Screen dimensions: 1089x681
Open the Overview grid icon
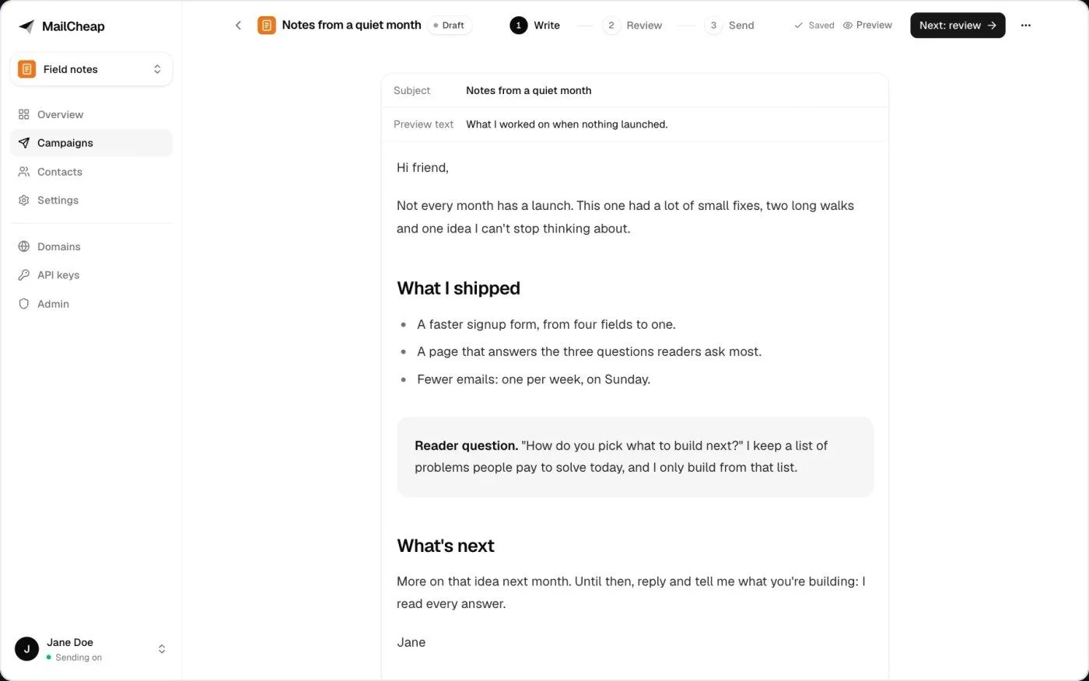(24, 114)
